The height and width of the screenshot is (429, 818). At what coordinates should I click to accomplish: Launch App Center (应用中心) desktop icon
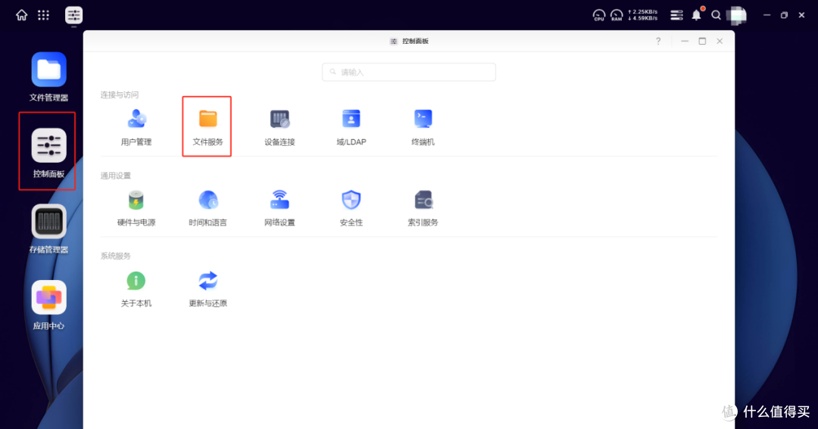[48, 306]
